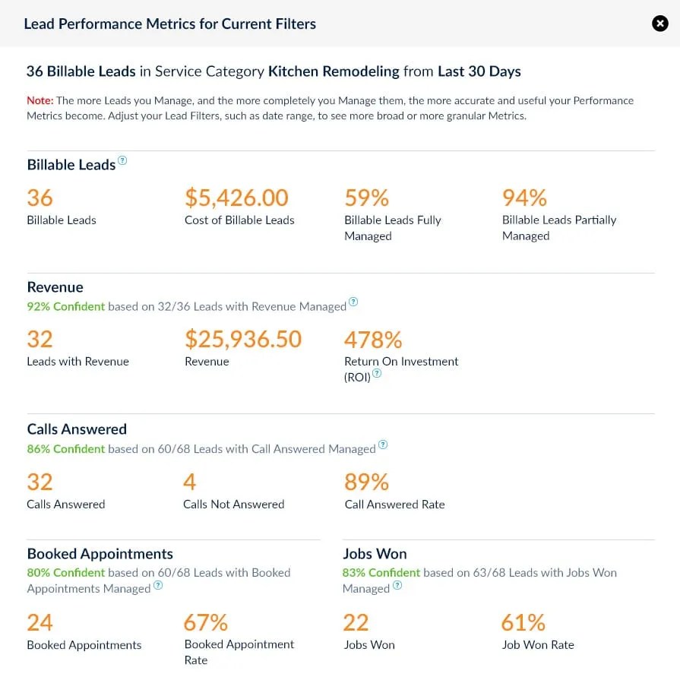Open help icon next to Return On Investment

[x=377, y=374]
